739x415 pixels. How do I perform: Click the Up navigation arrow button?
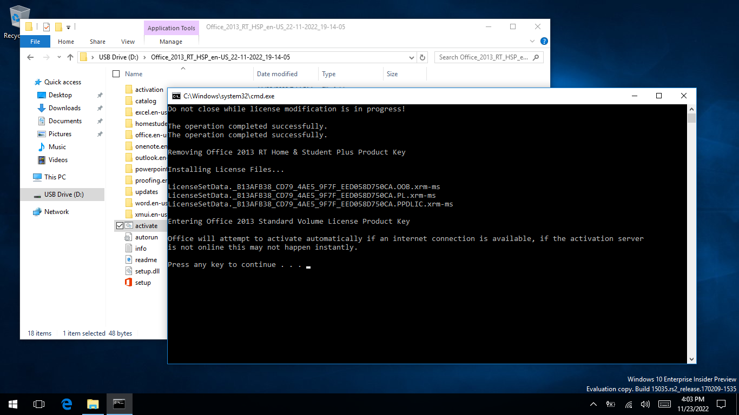pos(70,57)
